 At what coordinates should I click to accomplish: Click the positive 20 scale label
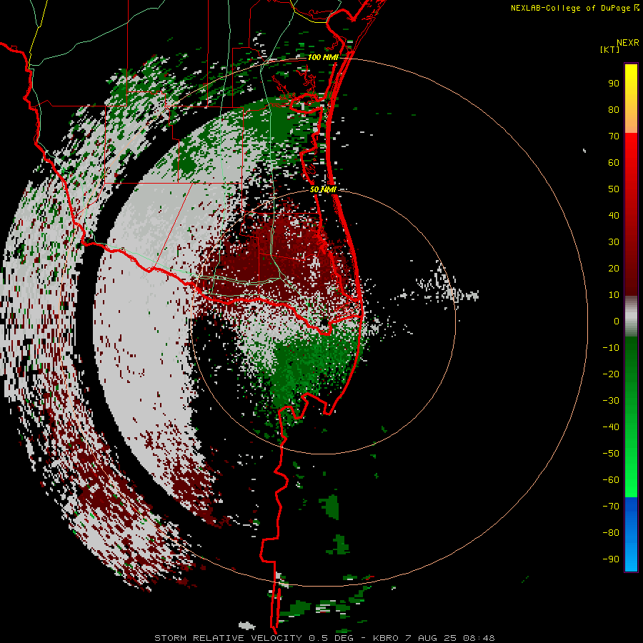pyautogui.click(x=614, y=268)
